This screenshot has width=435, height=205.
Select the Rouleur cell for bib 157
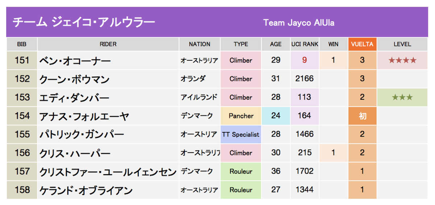click(x=241, y=171)
